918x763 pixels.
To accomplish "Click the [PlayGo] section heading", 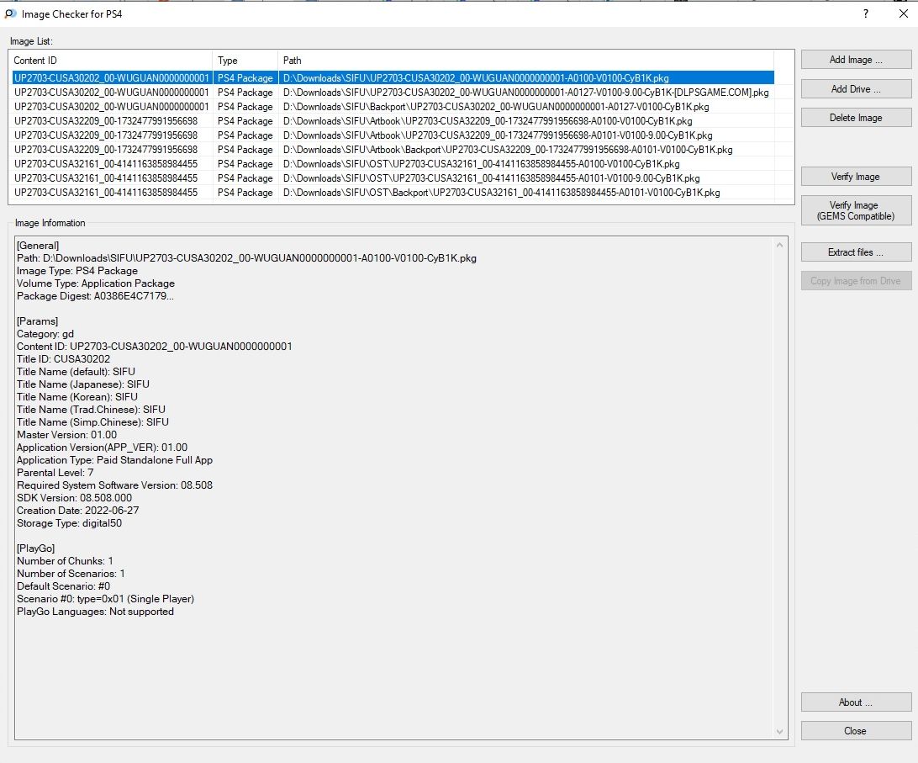I will point(35,548).
